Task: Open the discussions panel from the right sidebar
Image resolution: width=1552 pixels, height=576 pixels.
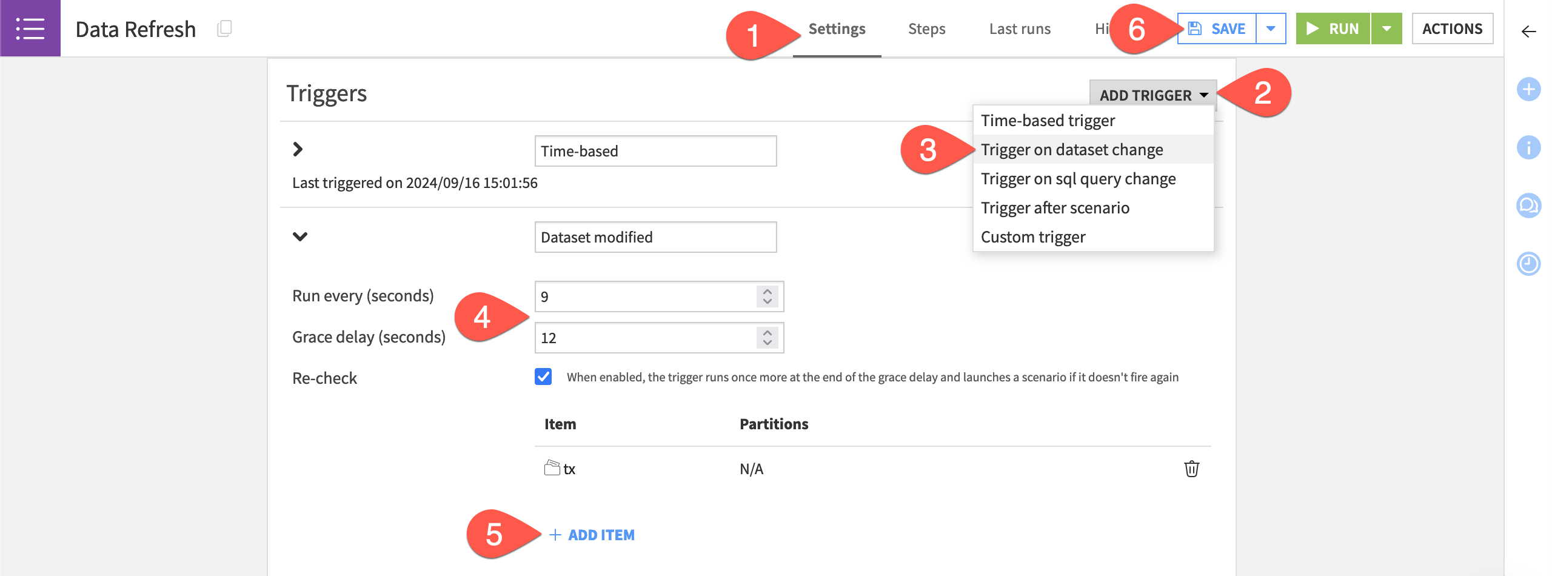Action: tap(1529, 206)
